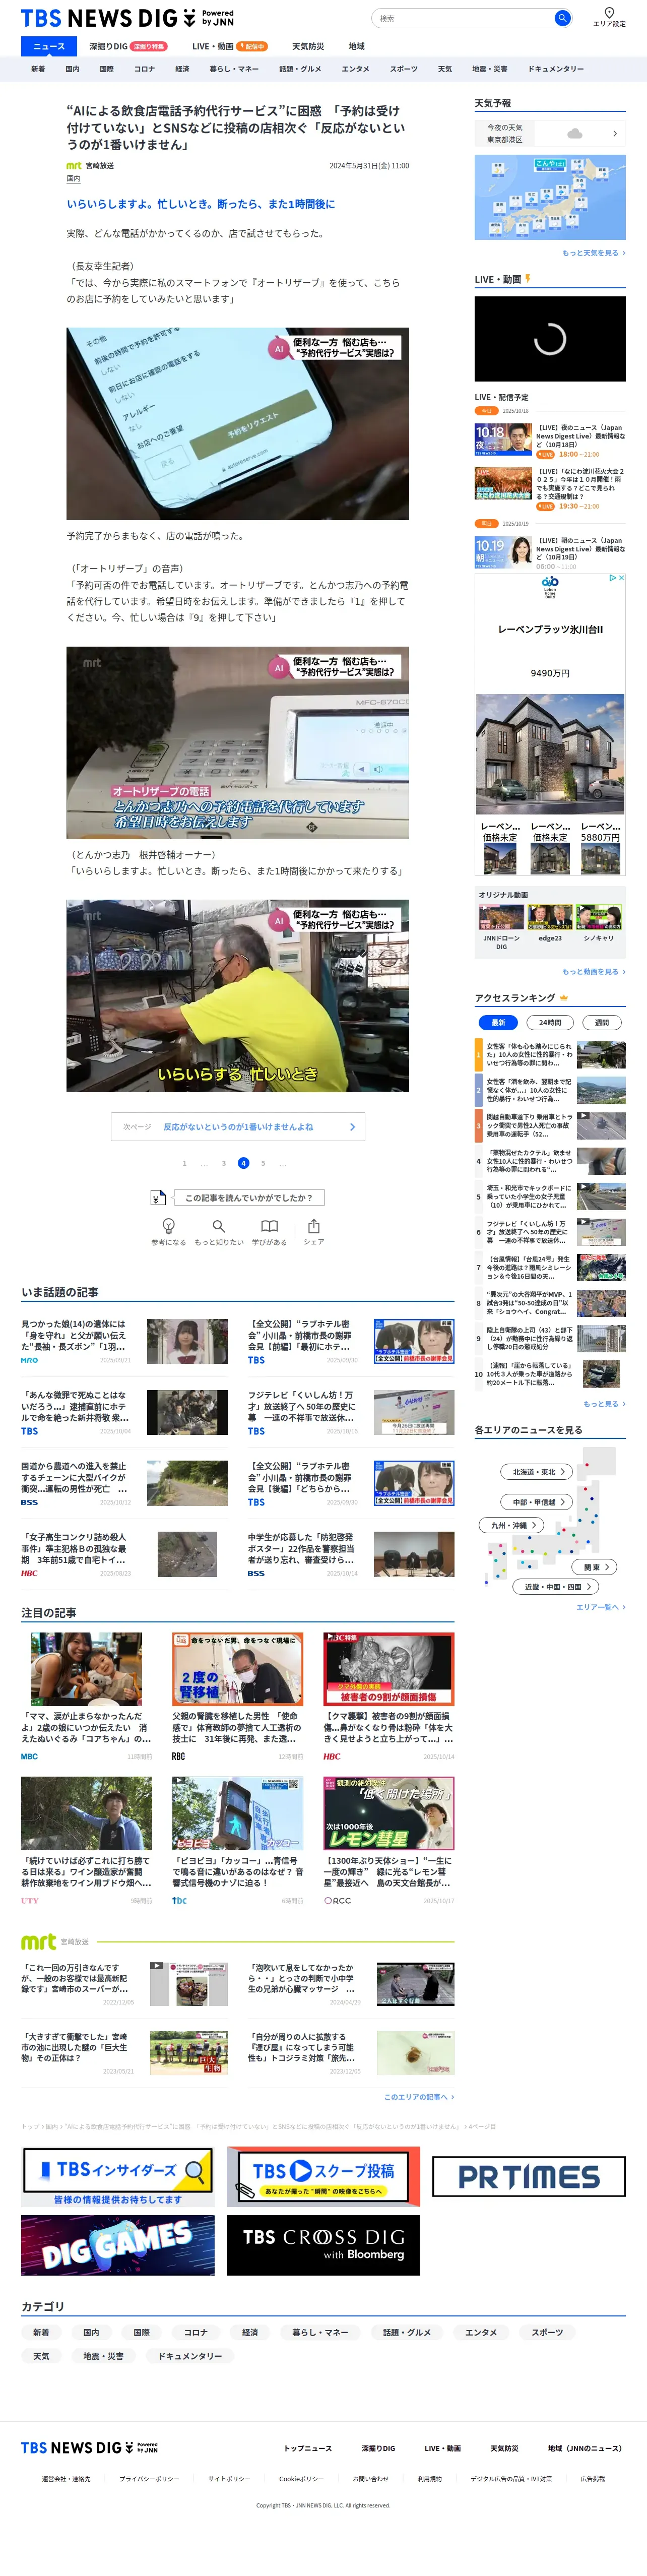Open the Japan weather map thumbnail
The image size is (647, 2576).
[x=550, y=197]
